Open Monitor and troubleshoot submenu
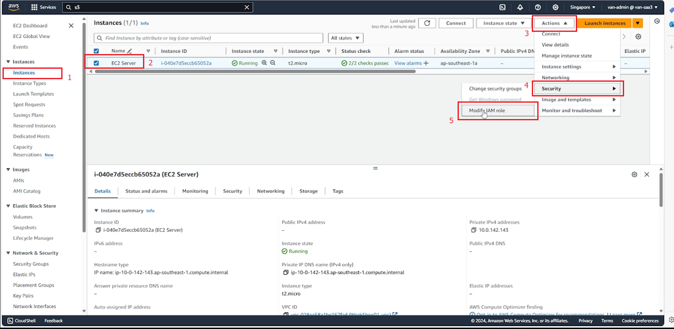 (578, 111)
